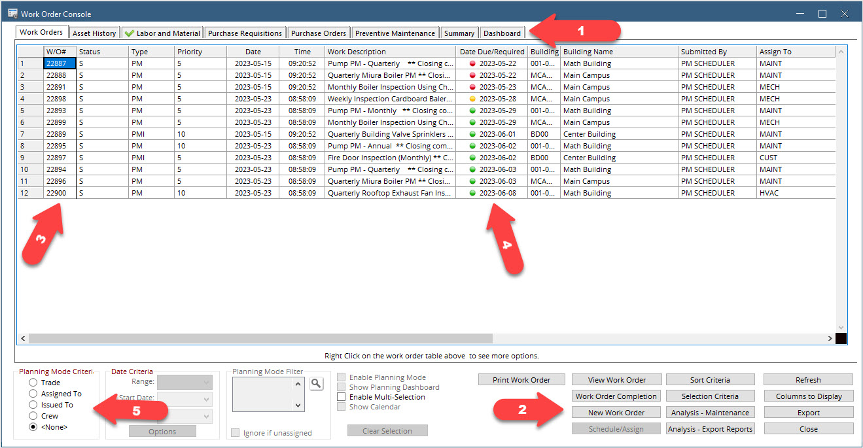Click the scroll-up arrow in Planning Mode Filter list
This screenshot has height=448, width=863.
pyautogui.click(x=298, y=384)
